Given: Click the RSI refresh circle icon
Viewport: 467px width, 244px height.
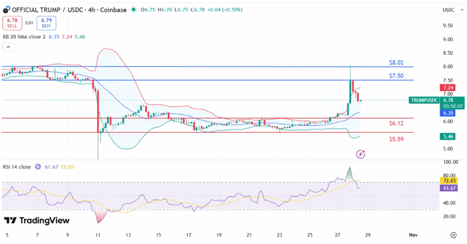Looking at the screenshot, I should point(38,167).
